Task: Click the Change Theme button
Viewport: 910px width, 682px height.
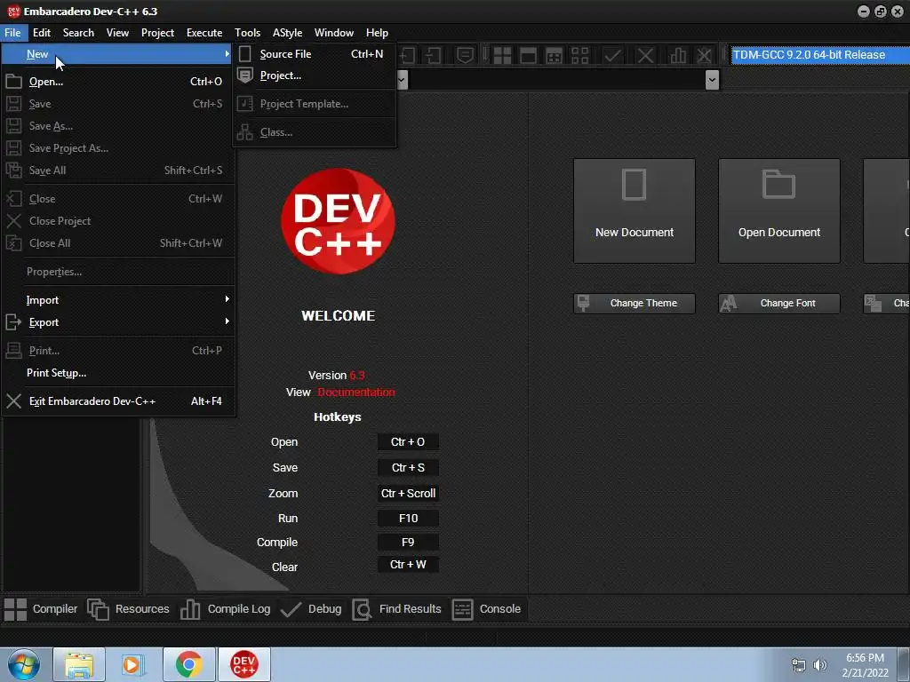Action: coord(635,304)
